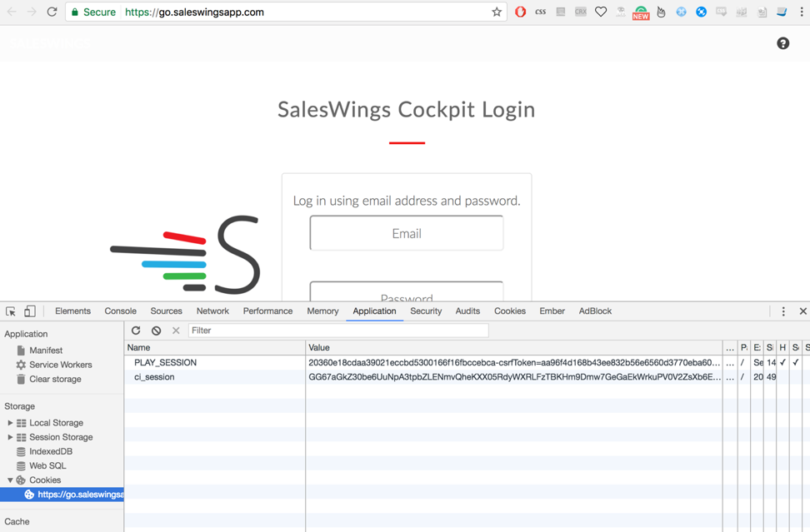Collapse the Cookies tree node
The image size is (810, 532).
coord(10,480)
